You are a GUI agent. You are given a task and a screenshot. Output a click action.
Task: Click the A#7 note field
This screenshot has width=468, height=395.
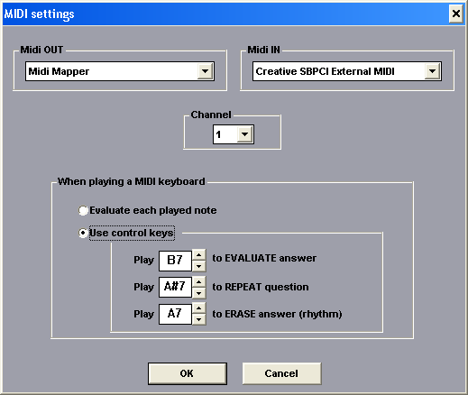(x=175, y=287)
